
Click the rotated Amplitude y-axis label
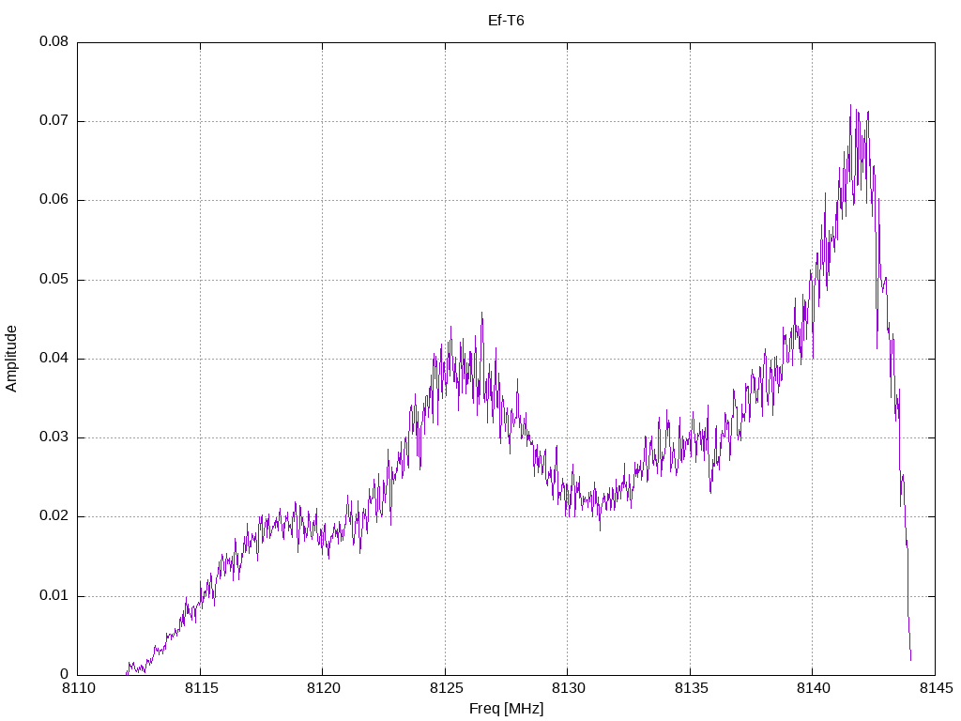pos(12,358)
